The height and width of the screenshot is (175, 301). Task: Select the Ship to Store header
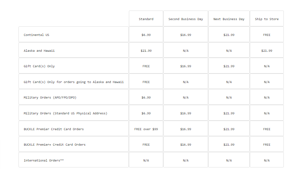click(x=267, y=19)
